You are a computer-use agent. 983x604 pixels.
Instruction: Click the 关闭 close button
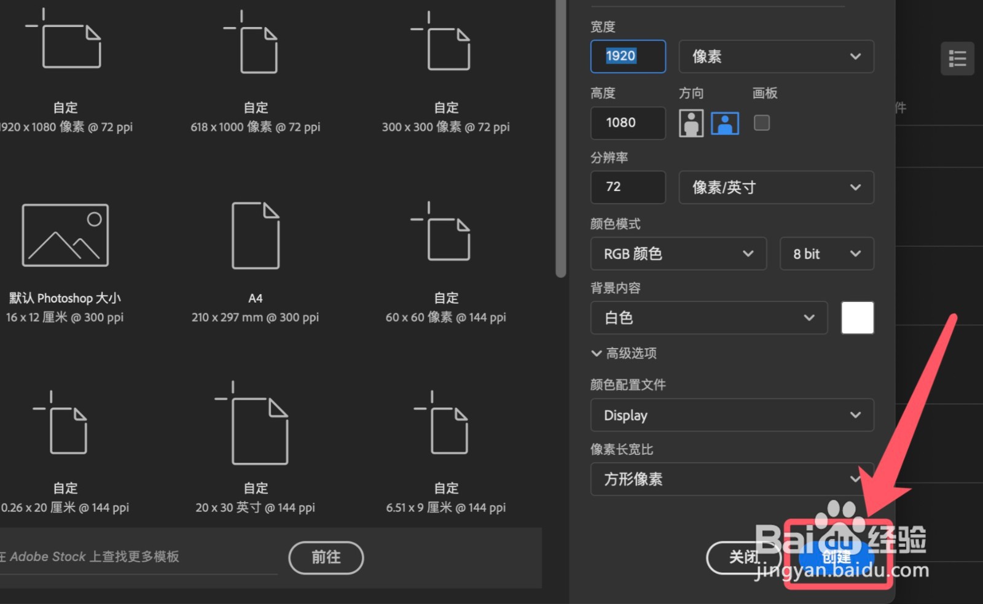tap(744, 557)
